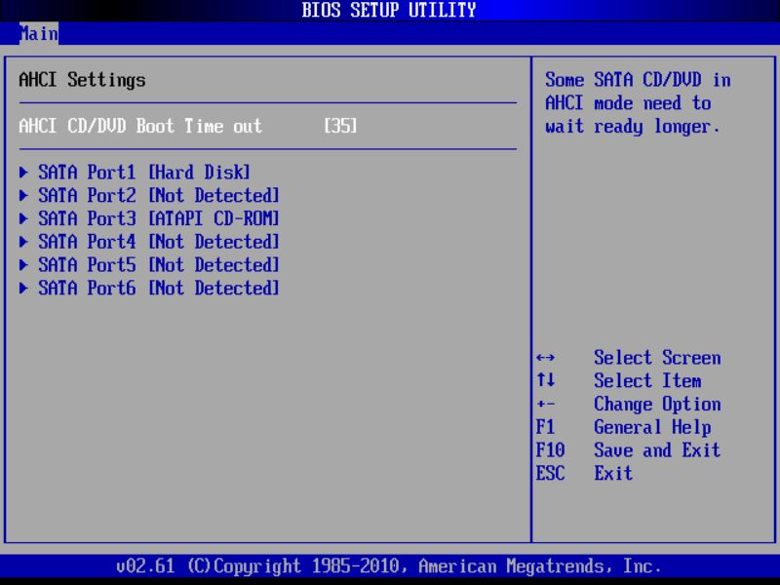
Task: Click the arrow before SATA Port6
Action: tap(24, 288)
